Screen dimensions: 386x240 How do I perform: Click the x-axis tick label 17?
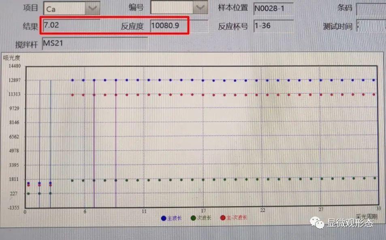(x=203, y=211)
